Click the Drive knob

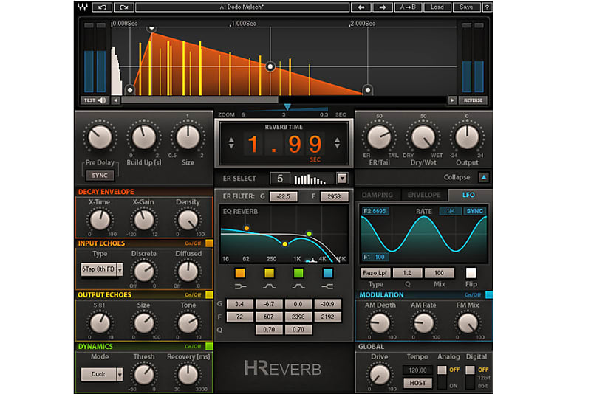pos(380,374)
